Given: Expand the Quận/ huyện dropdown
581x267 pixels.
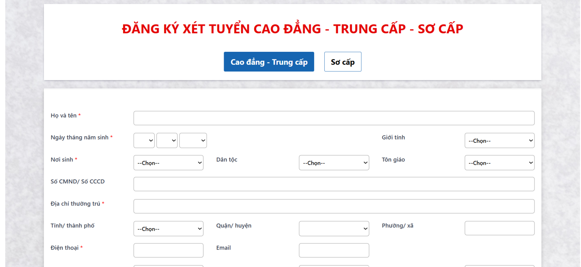Looking at the screenshot, I should [x=334, y=229].
